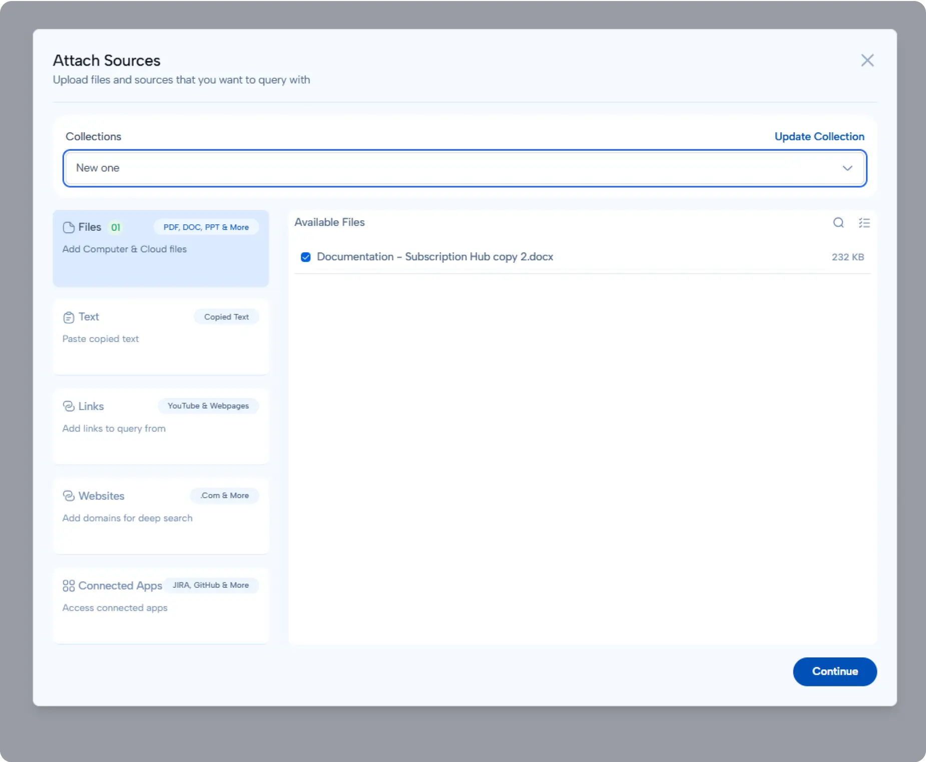926x762 pixels.
Task: Click the Continue button
Action: [834, 672]
